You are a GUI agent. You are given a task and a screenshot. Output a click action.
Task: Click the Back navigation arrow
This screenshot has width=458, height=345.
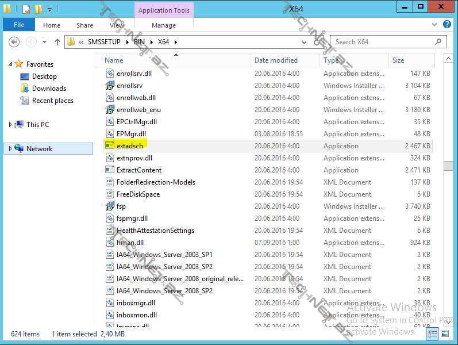coord(14,42)
